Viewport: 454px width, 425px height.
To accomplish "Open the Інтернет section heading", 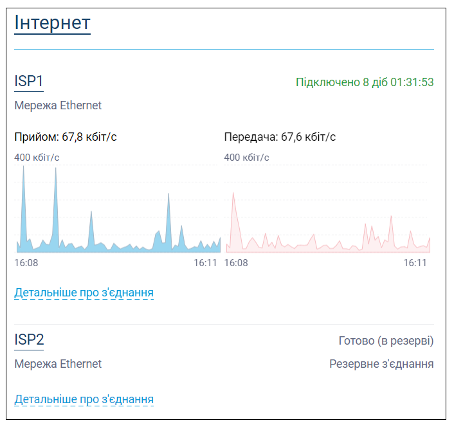I will click(x=52, y=23).
